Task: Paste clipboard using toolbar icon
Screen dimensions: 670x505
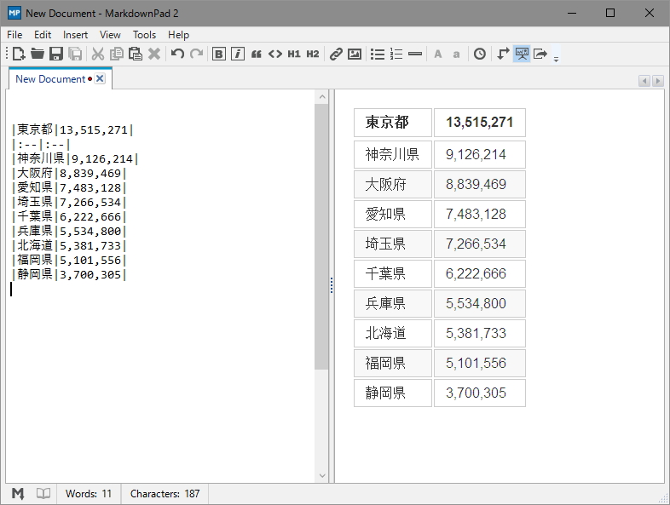Action: 136,54
